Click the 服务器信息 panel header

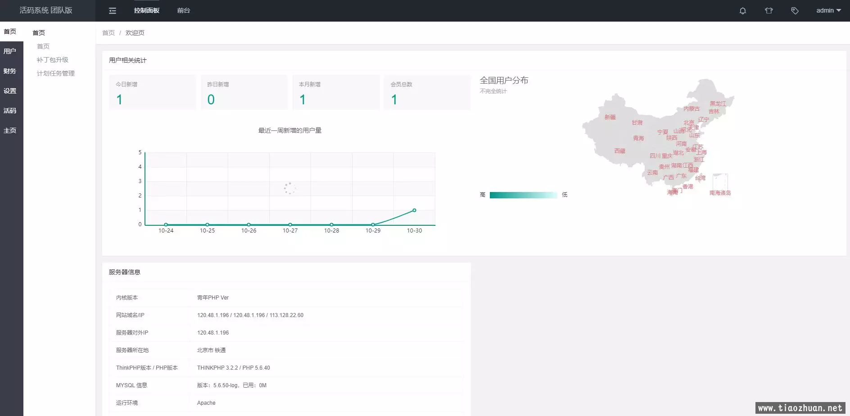pyautogui.click(x=125, y=272)
